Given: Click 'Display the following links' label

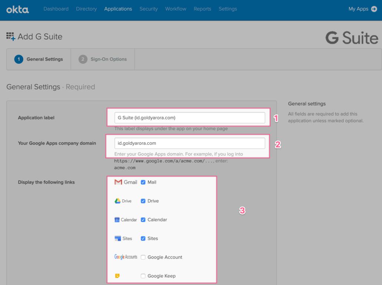Looking at the screenshot, I should 46,182.
